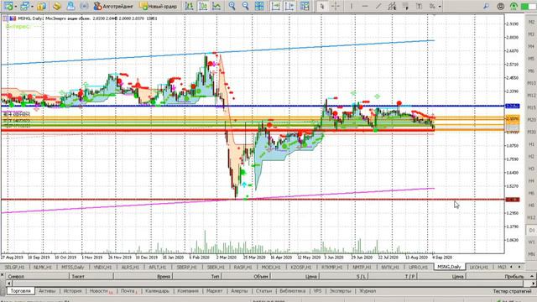Select the M15 timeframe
Viewport: 537px width, 302px height.
tap(531, 107)
